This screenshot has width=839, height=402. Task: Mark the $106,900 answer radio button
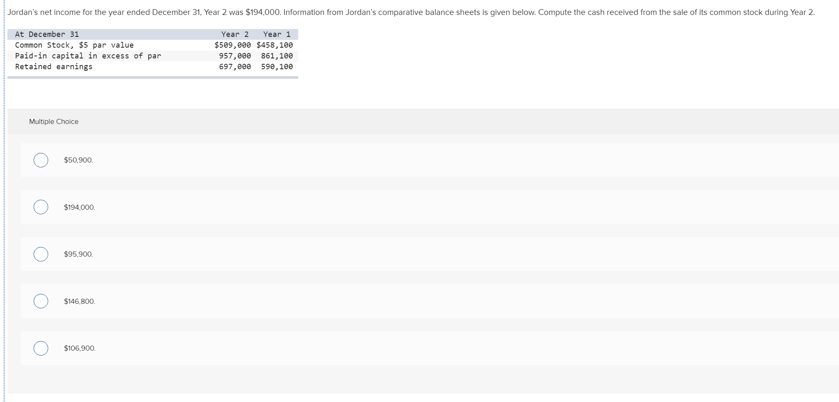[41, 348]
